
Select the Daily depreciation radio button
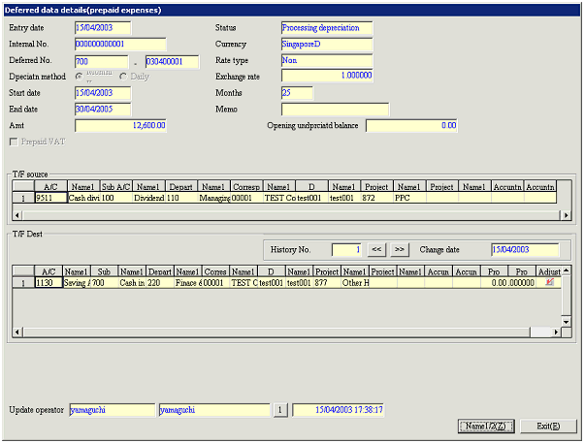coord(123,77)
